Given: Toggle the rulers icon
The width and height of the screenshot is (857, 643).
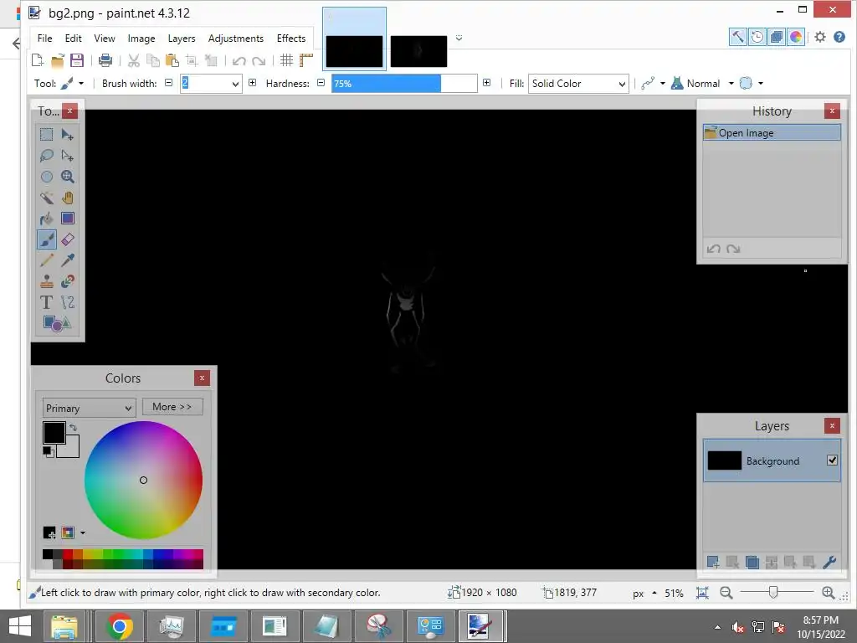Looking at the screenshot, I should (x=306, y=60).
